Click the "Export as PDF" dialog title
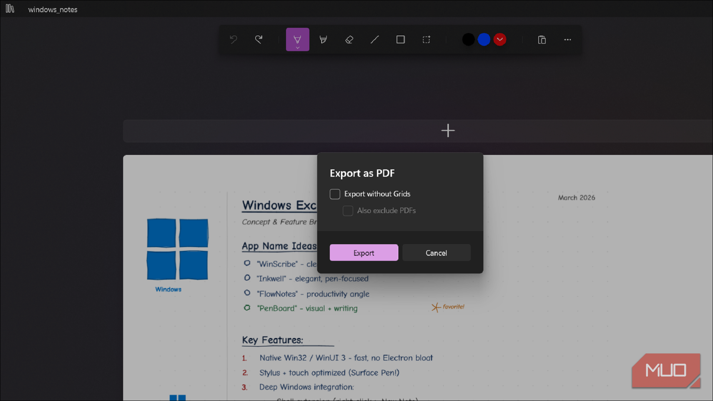The image size is (713, 401). pyautogui.click(x=362, y=173)
